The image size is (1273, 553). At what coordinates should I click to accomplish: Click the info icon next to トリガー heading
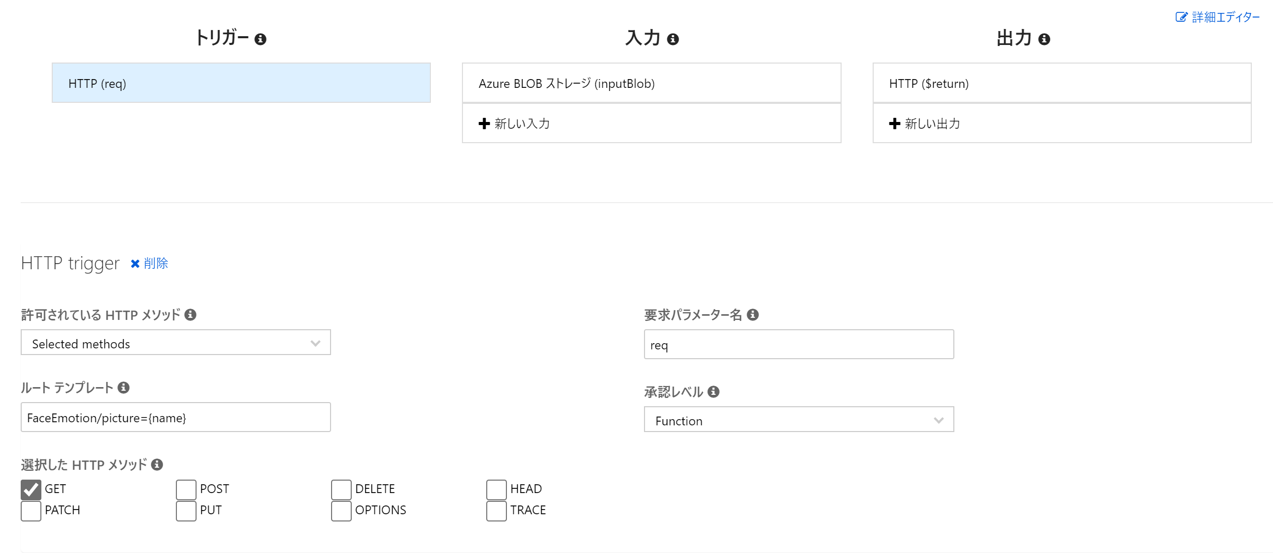coord(261,39)
